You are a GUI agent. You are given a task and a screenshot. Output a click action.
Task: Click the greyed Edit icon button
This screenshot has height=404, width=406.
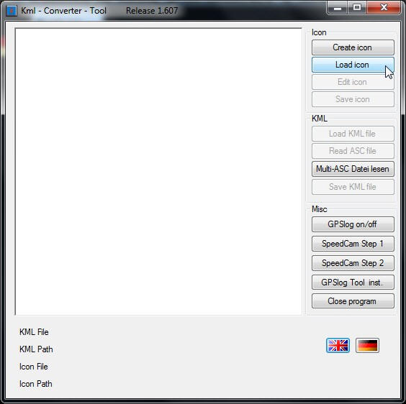(353, 82)
